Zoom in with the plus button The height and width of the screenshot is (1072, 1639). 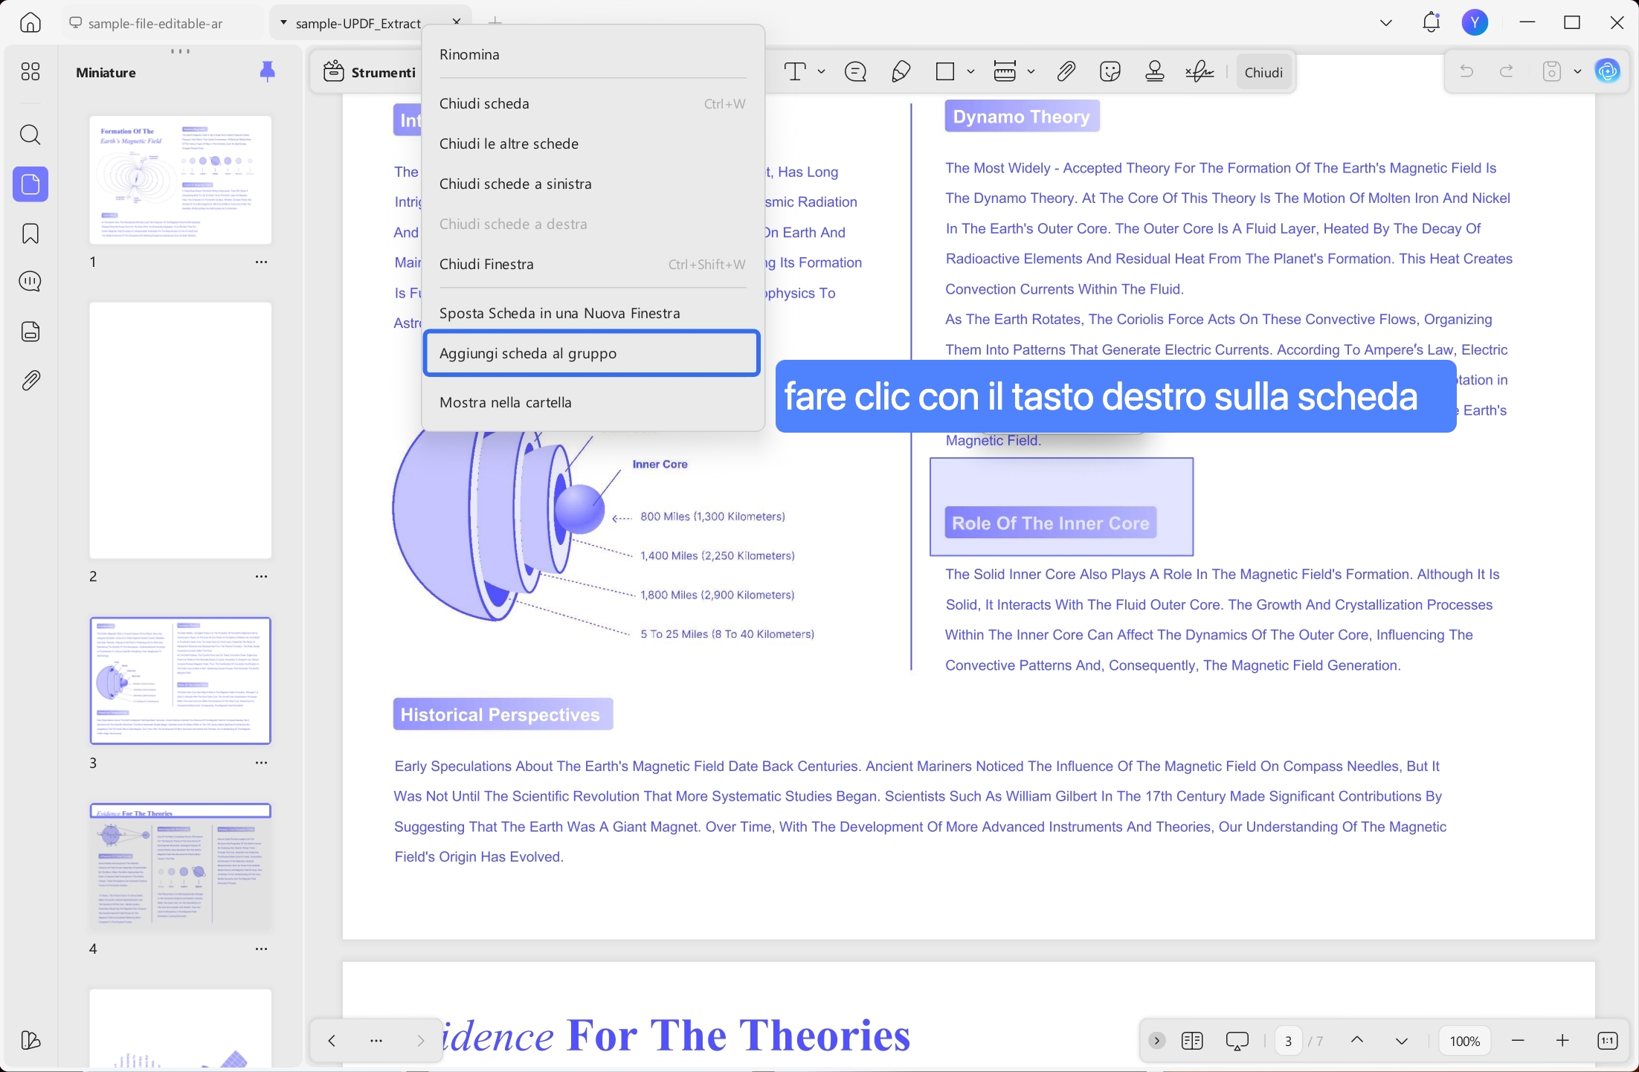(x=1562, y=1041)
